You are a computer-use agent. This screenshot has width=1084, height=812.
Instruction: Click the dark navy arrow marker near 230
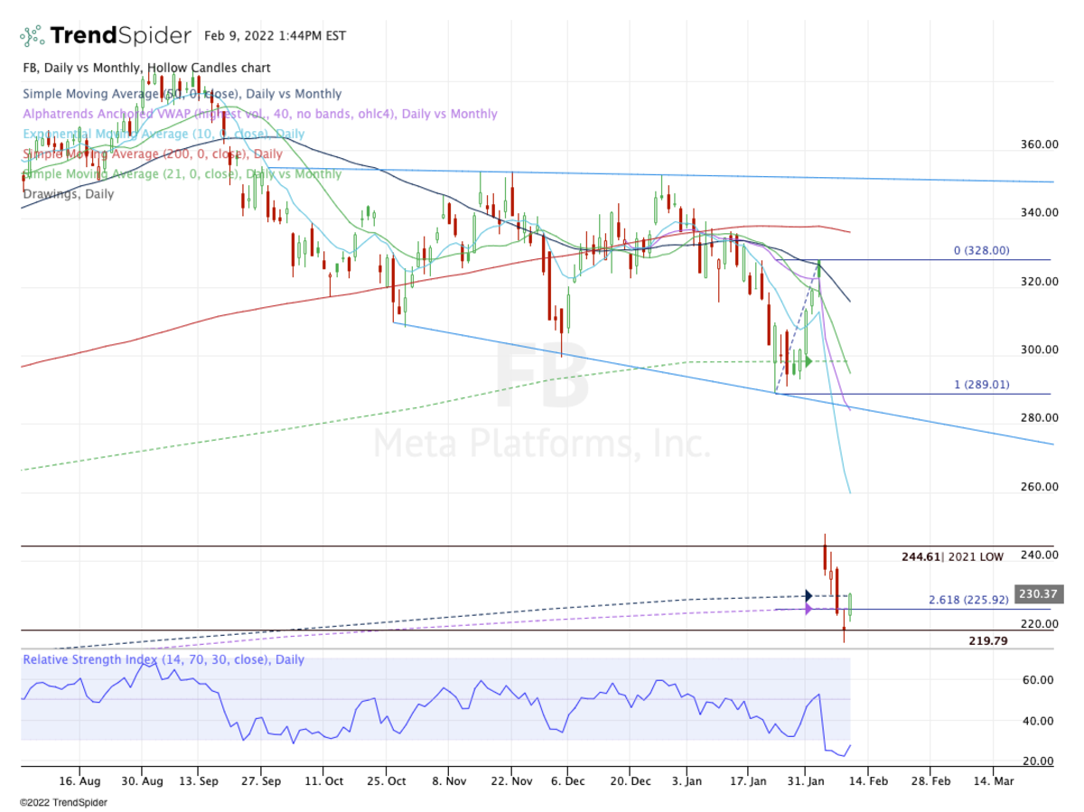(x=808, y=595)
